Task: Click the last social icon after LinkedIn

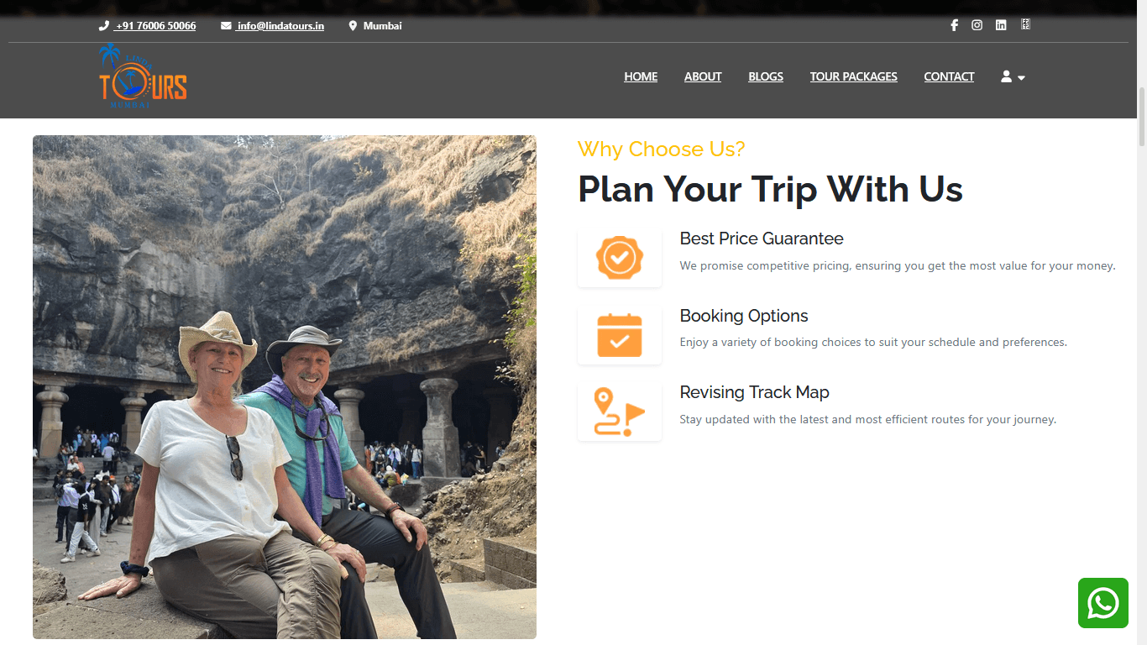Action: click(1025, 25)
